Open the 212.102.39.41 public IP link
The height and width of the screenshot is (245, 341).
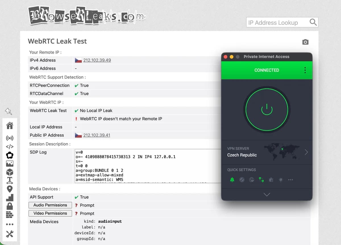click(97, 135)
